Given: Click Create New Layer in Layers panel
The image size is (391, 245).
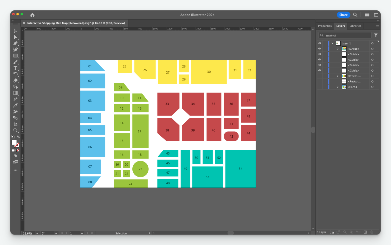Looking at the screenshot, I should tap(365, 232).
